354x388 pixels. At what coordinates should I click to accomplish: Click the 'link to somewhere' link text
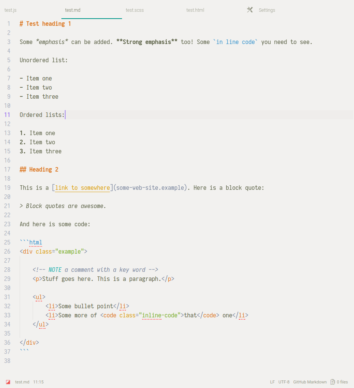[x=83, y=188]
